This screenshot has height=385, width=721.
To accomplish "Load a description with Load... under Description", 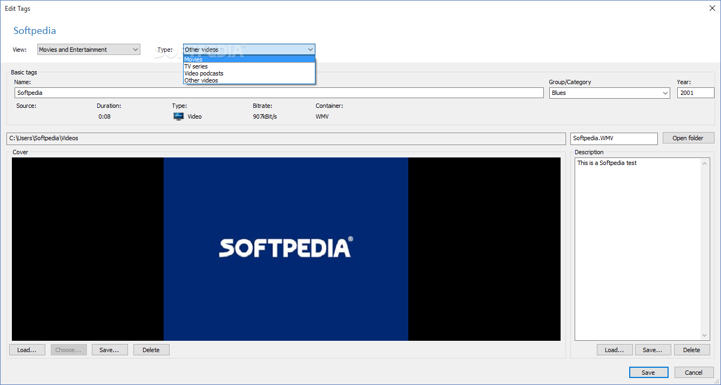I will pos(615,350).
